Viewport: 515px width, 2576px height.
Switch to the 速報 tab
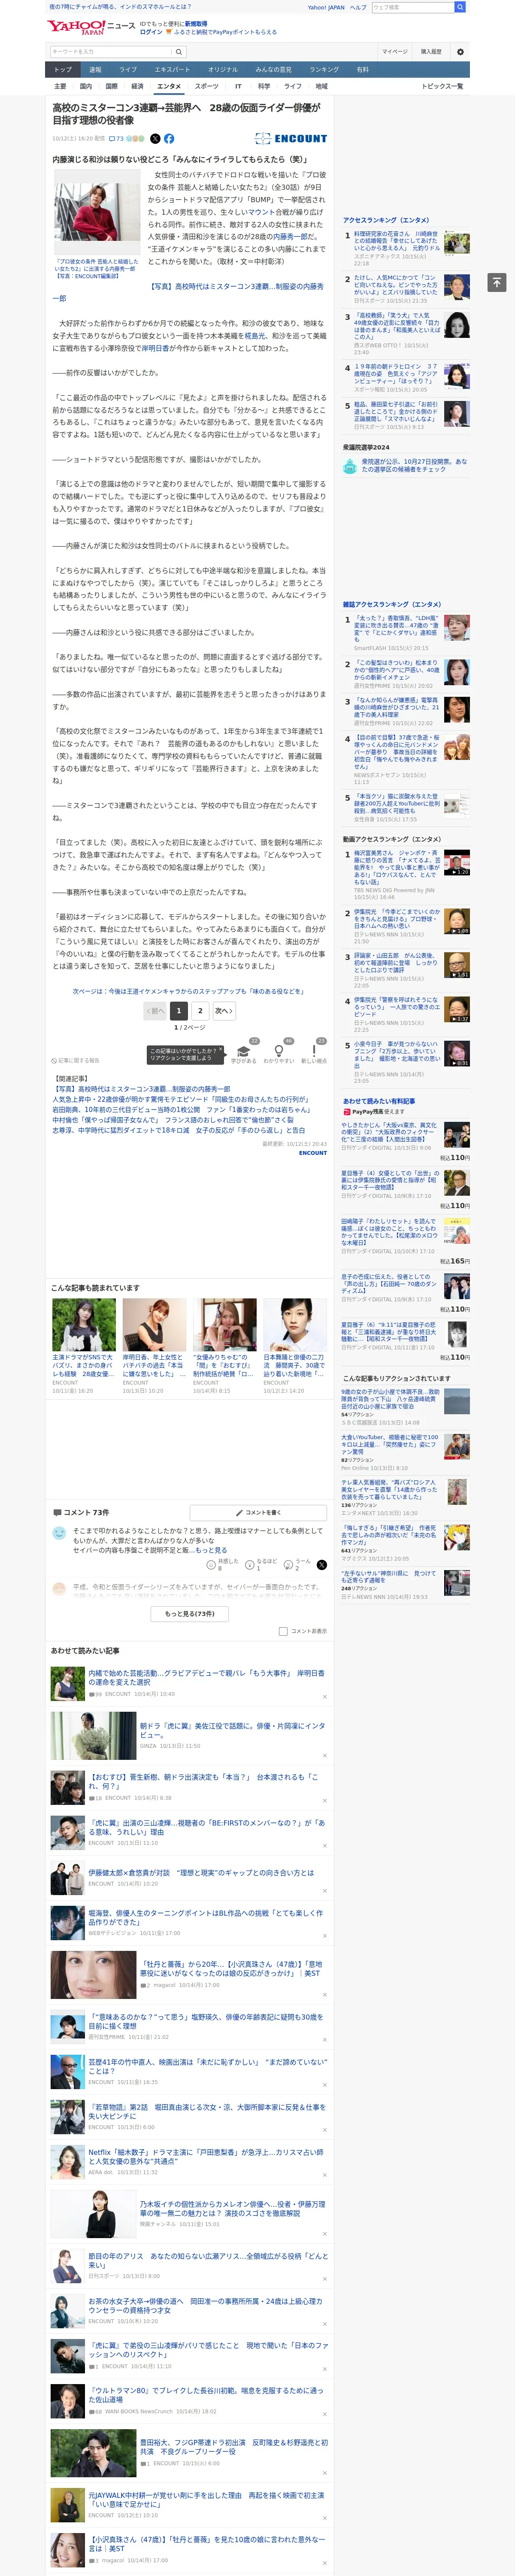coord(95,70)
